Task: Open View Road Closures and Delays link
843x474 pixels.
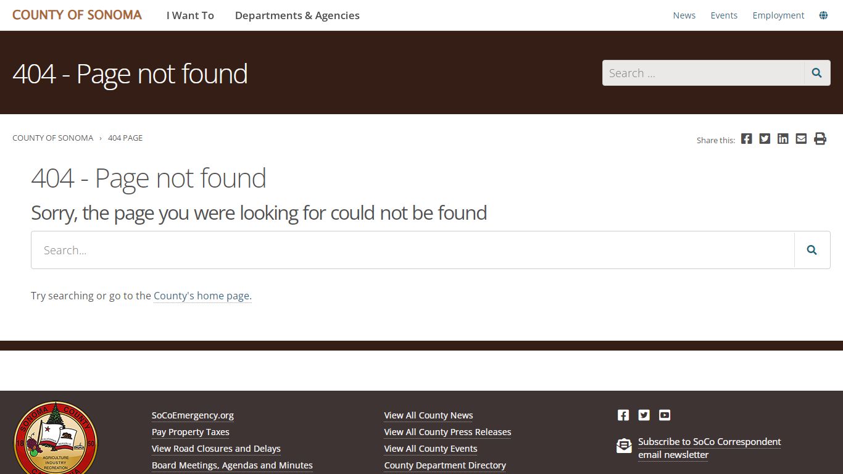Action: (216, 449)
